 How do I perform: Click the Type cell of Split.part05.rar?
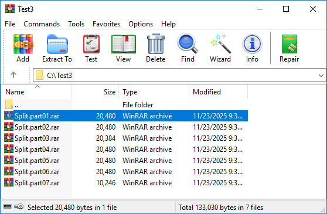(x=147, y=161)
